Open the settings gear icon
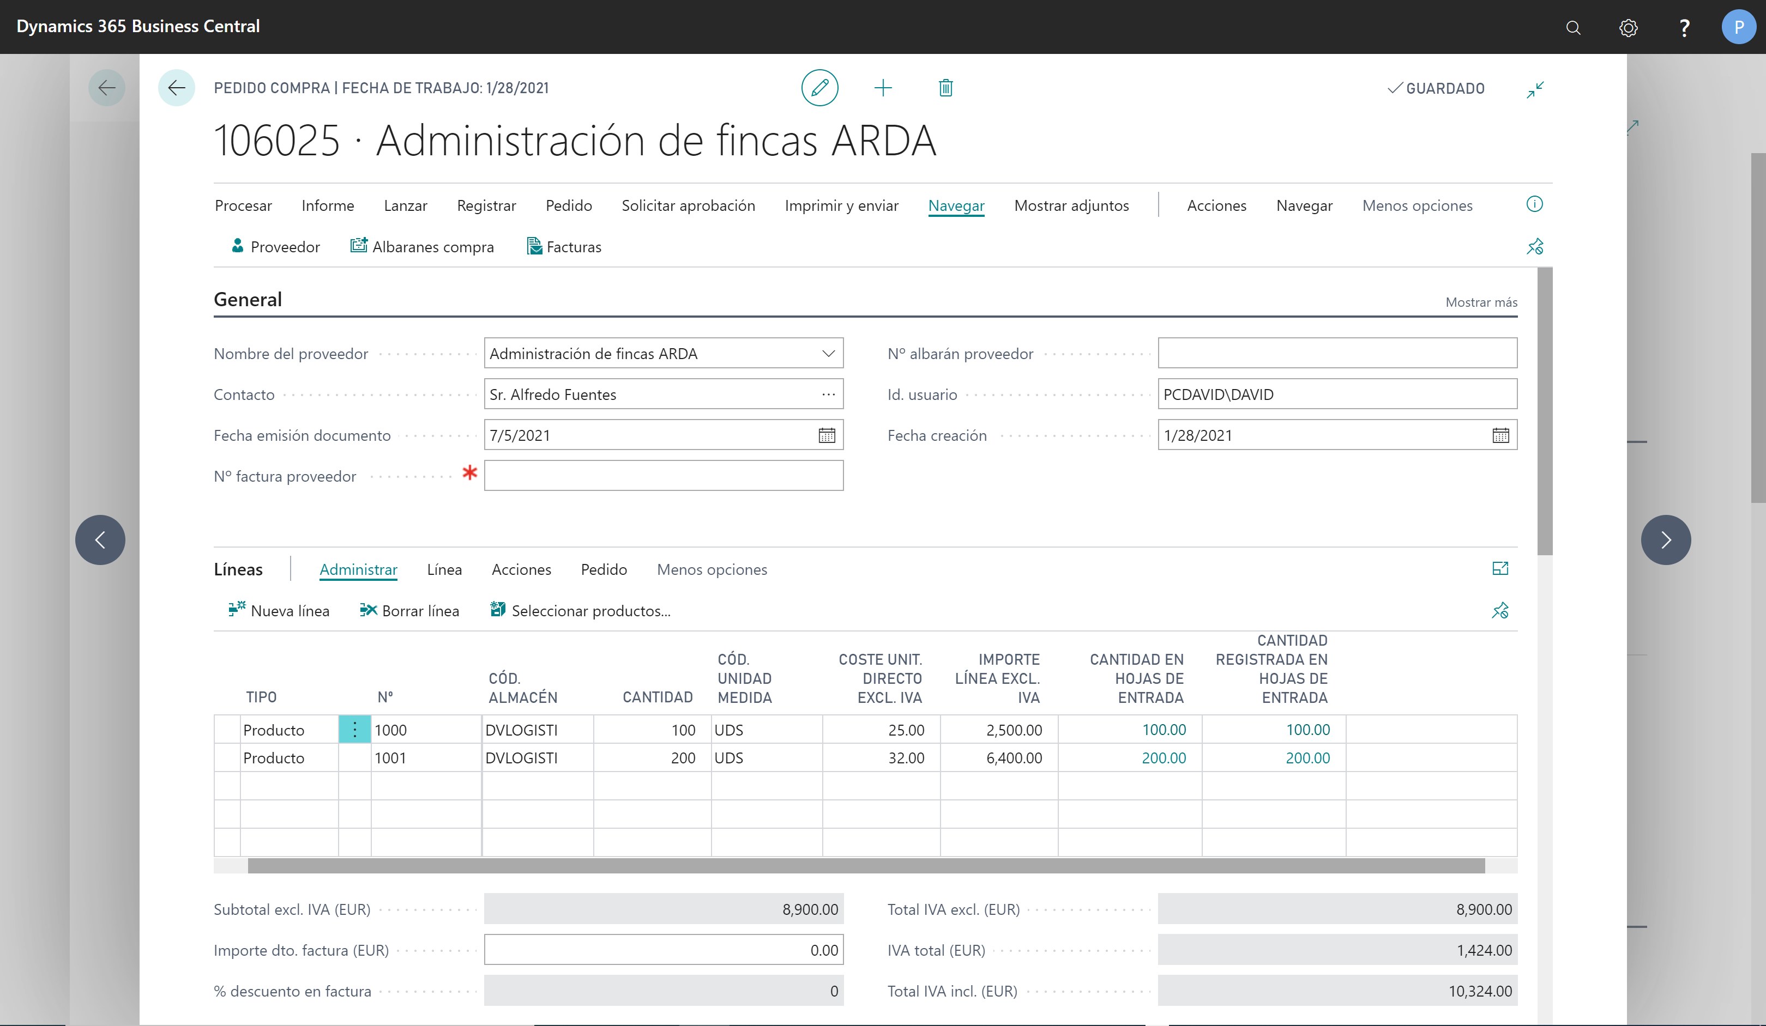This screenshot has height=1026, width=1766. click(1628, 27)
